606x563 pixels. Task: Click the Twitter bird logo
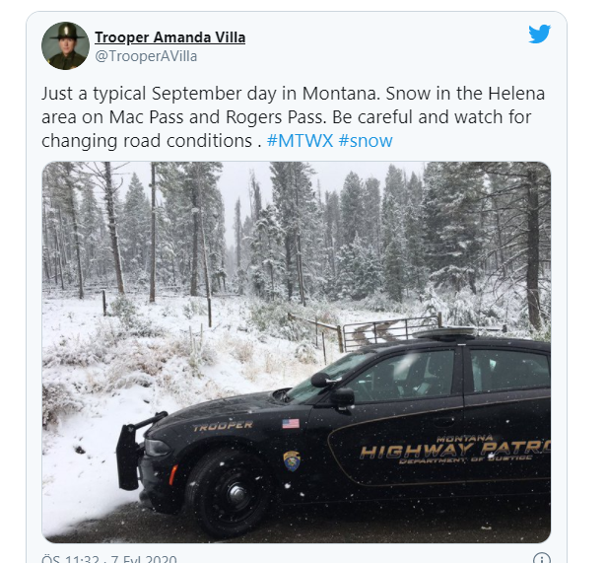(x=540, y=35)
